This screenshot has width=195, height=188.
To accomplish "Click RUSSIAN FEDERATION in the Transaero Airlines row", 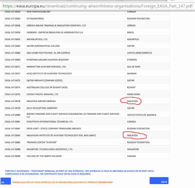I will click(138, 128).
